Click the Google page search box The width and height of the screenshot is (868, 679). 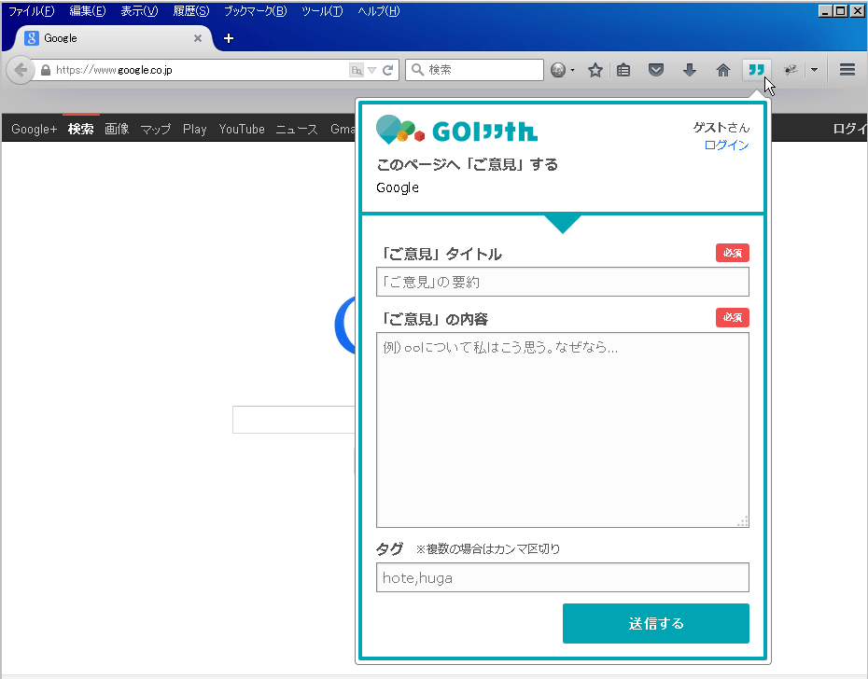[x=293, y=420]
